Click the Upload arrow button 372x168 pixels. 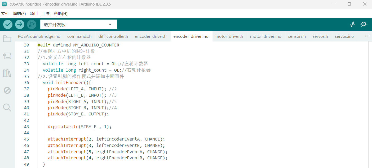(20, 25)
